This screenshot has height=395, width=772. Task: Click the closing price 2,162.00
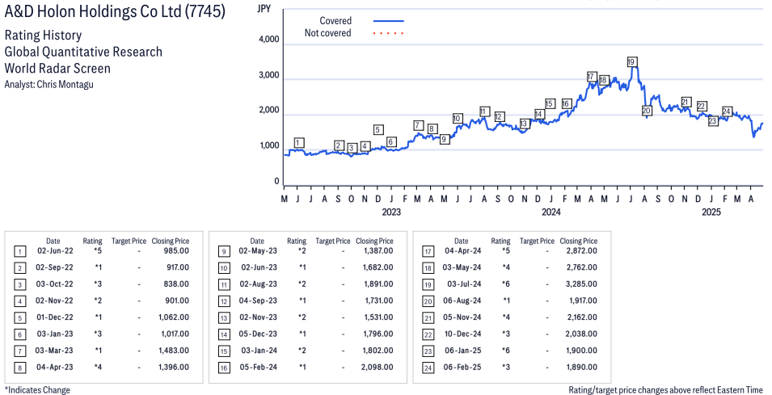click(582, 317)
